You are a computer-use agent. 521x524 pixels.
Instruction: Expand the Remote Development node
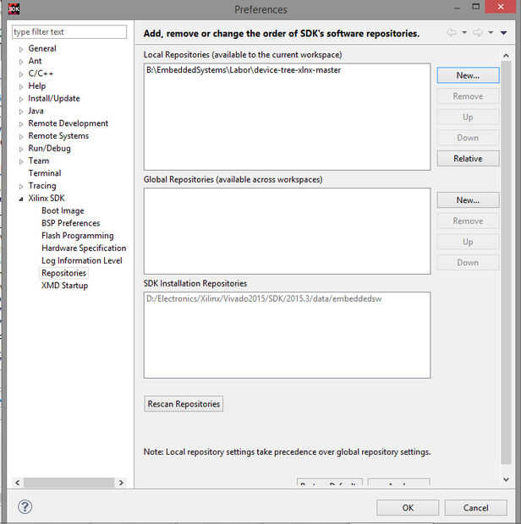pyautogui.click(x=21, y=124)
